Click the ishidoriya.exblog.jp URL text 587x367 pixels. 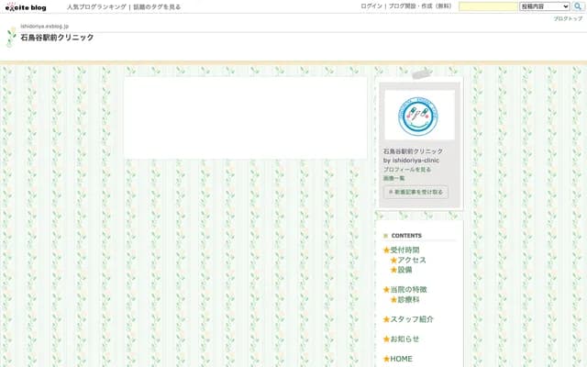tap(45, 27)
